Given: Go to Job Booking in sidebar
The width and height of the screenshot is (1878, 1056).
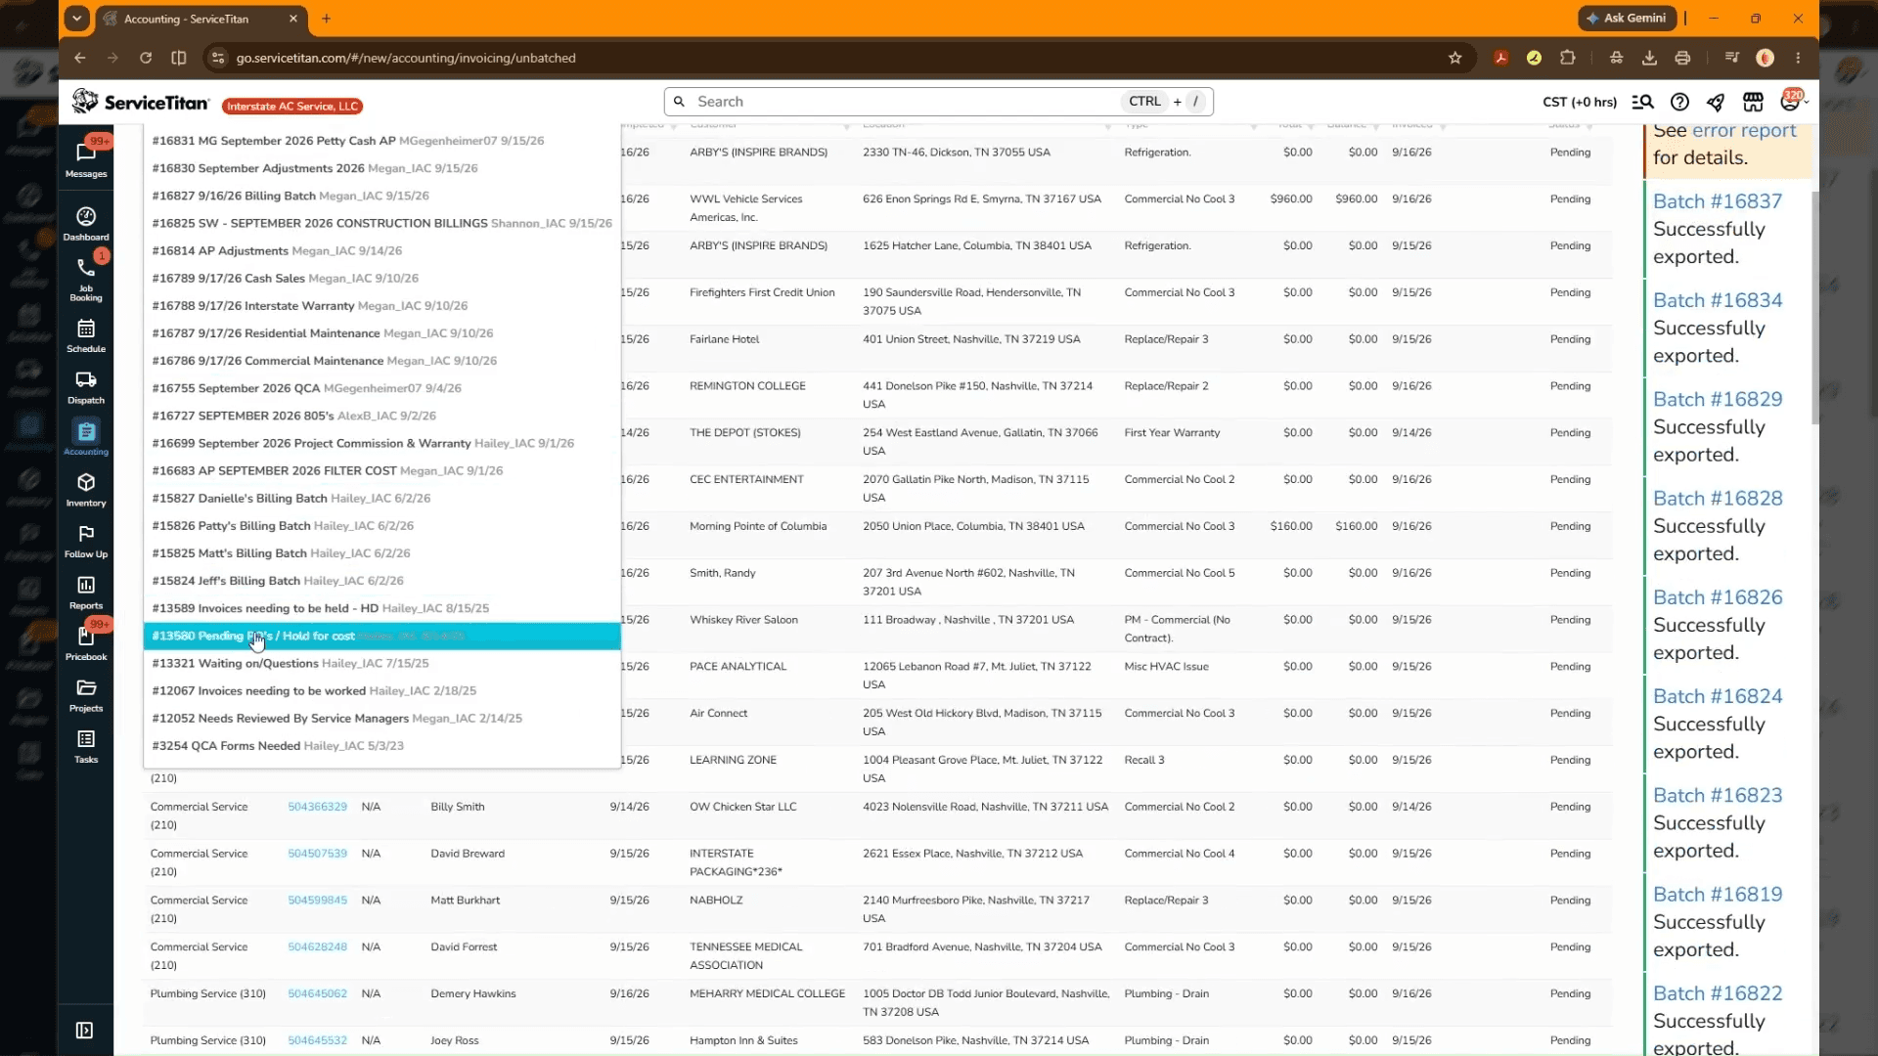Looking at the screenshot, I should tap(86, 278).
